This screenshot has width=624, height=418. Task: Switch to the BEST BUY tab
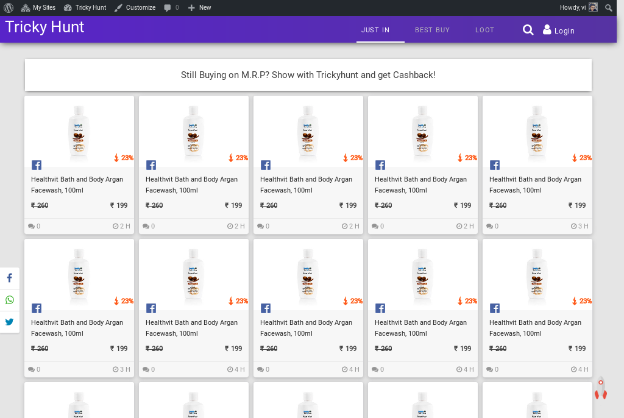tap(432, 30)
